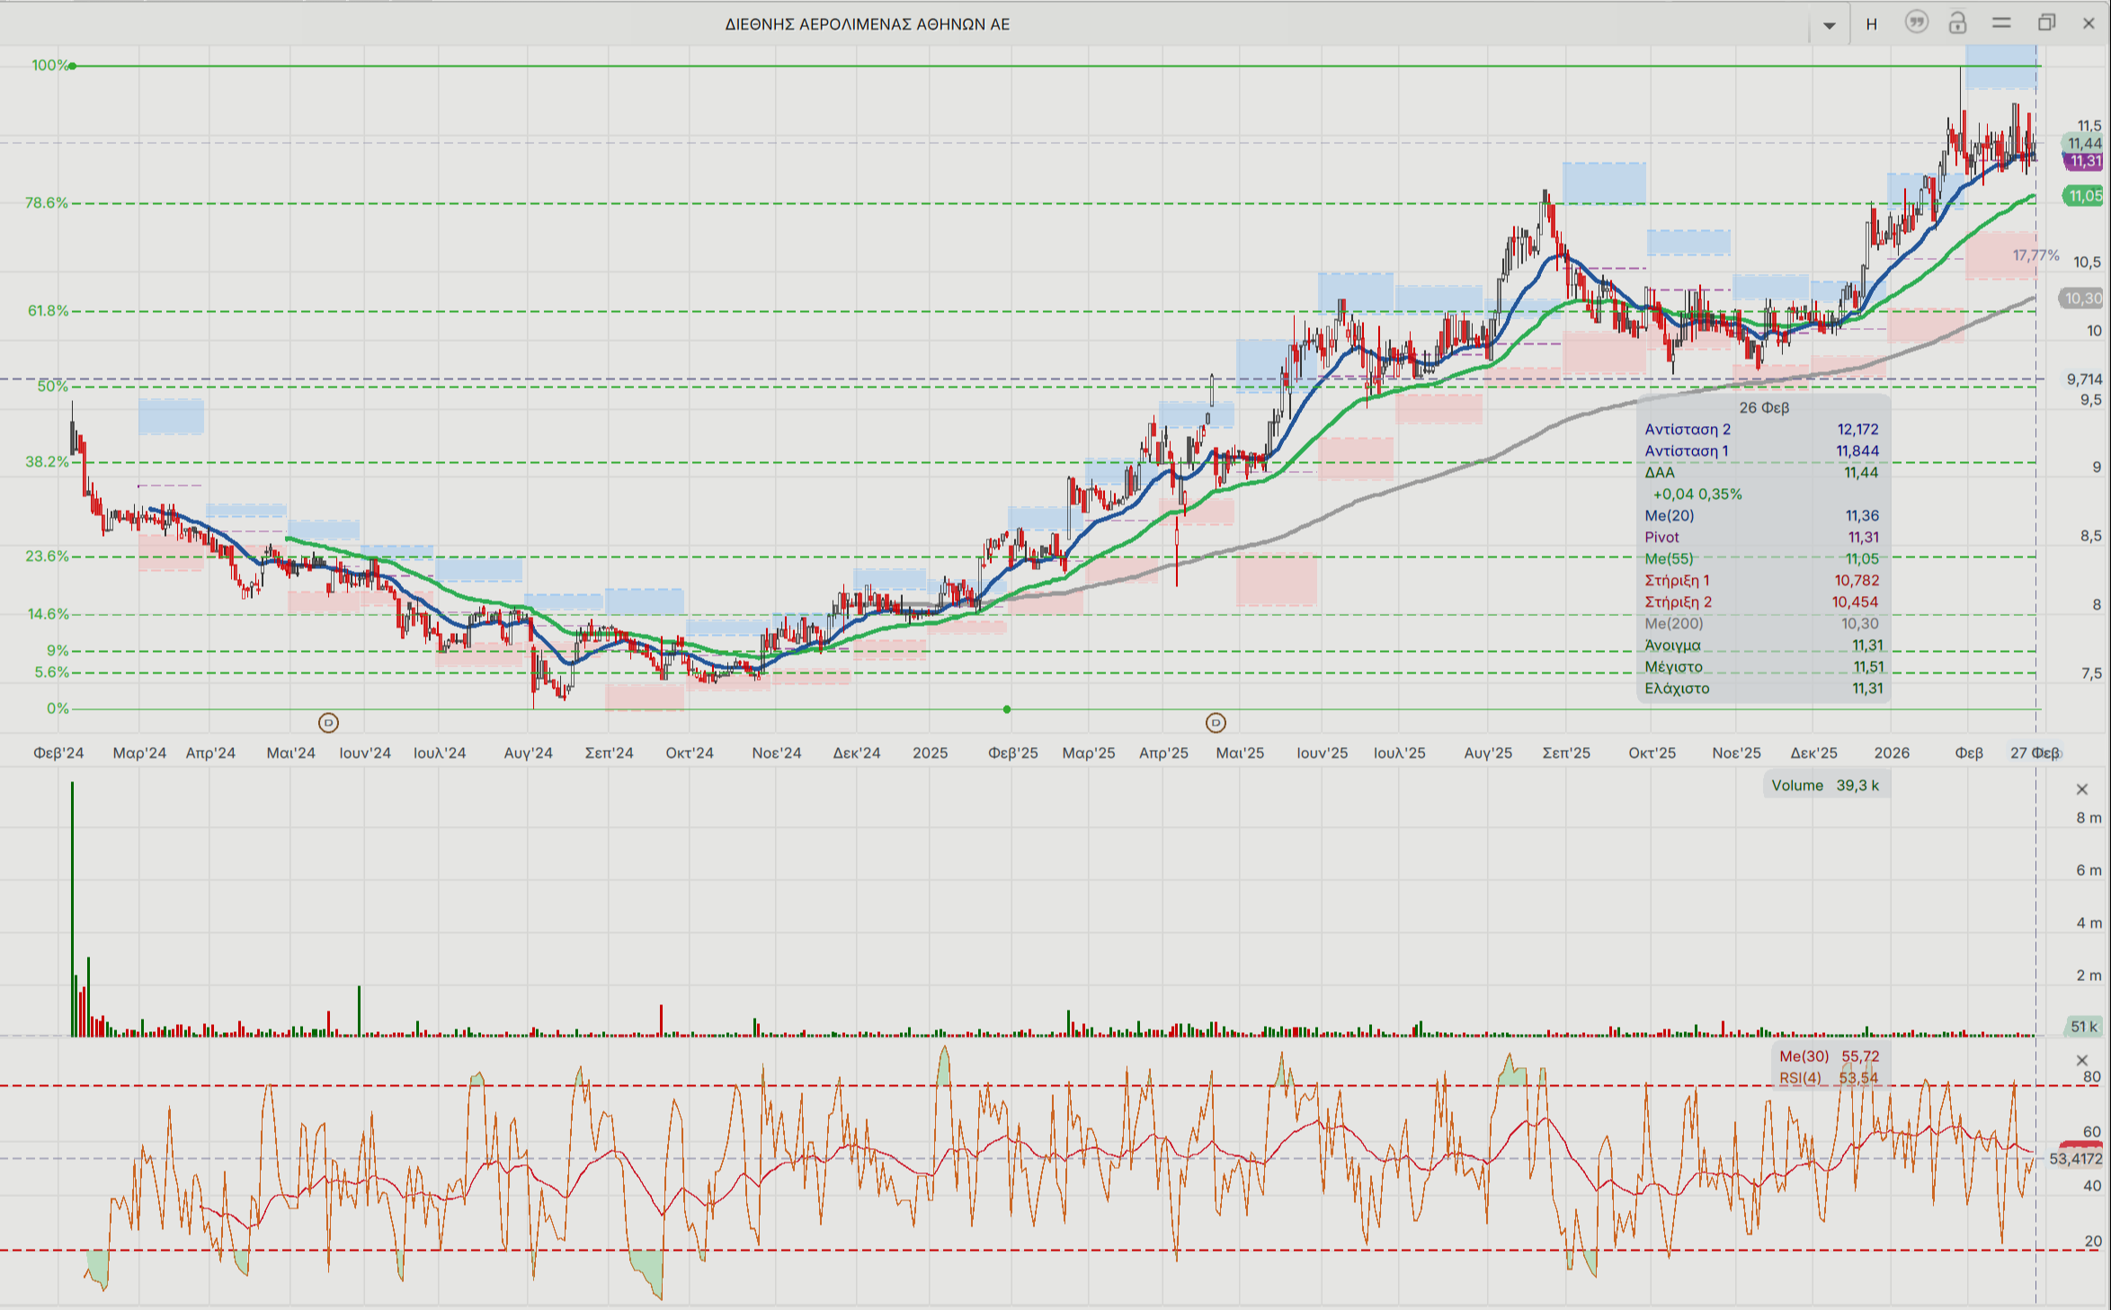Close the RSI indicator panel

[2081, 1060]
